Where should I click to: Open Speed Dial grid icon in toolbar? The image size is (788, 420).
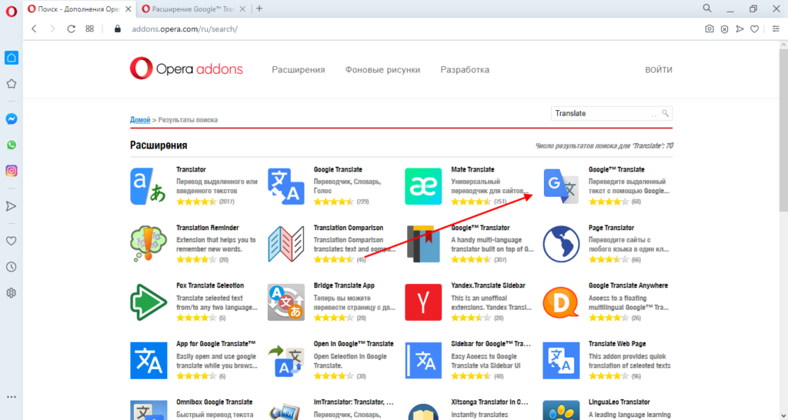pos(90,28)
